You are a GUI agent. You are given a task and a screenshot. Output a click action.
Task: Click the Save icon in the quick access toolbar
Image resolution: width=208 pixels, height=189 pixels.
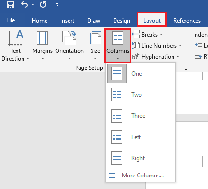click(11, 4)
